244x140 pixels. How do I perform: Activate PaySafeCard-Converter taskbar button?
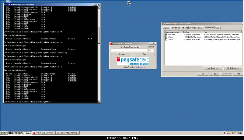pos(44,133)
